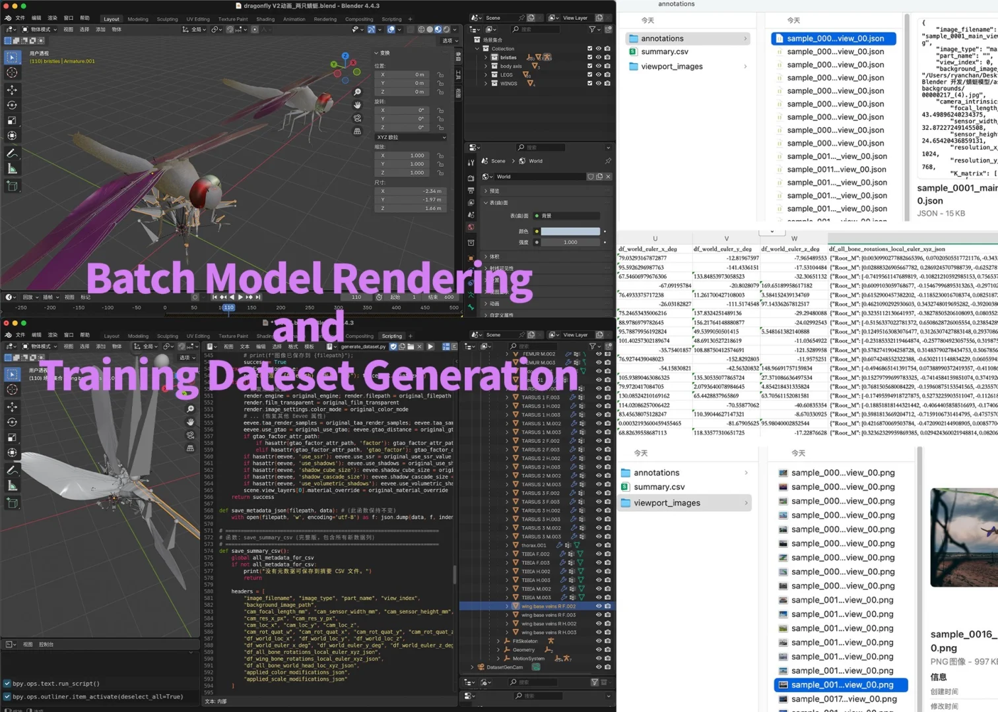This screenshot has height=712, width=998.
Task: Click the View Layer selector in the Layout window header
Action: 576,18
